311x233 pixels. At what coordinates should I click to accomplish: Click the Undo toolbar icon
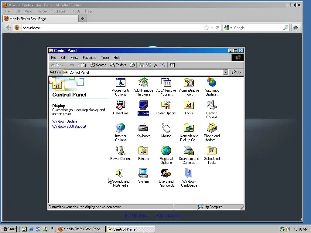pyautogui.click(x=163, y=65)
